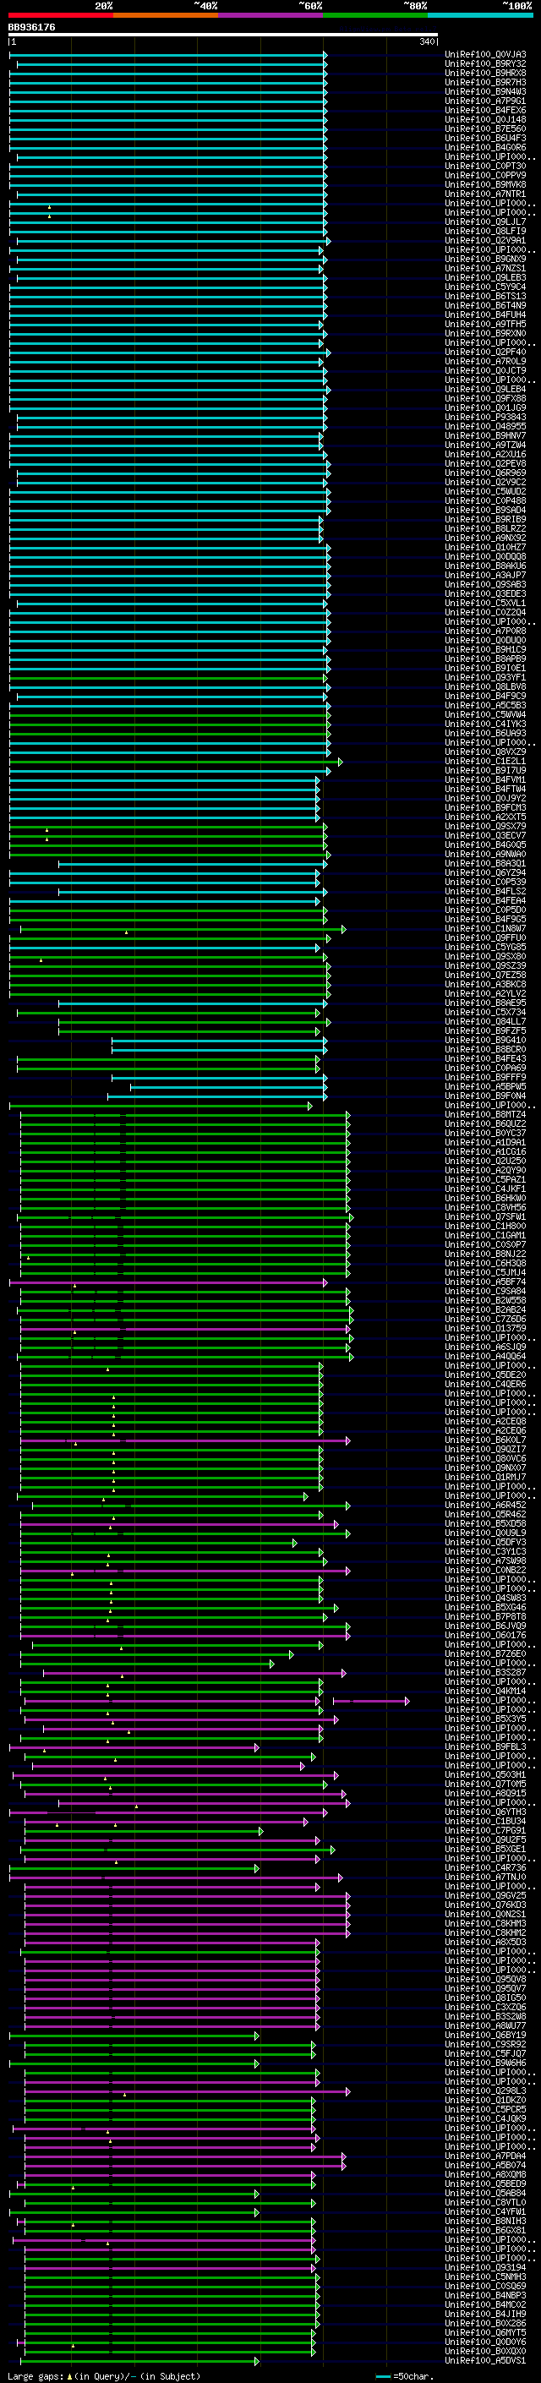Select the purple ~60% identity legend segment

point(271,15)
